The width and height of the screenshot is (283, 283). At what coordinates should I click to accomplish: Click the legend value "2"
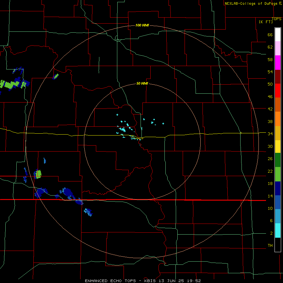point(271,233)
